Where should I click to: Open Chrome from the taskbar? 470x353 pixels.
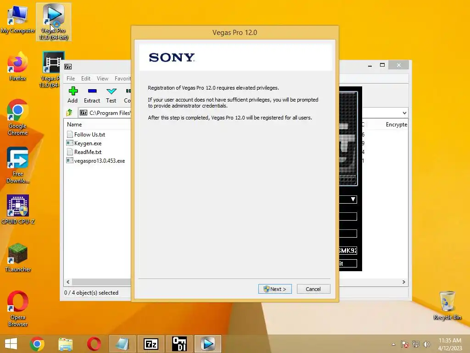pos(37,344)
